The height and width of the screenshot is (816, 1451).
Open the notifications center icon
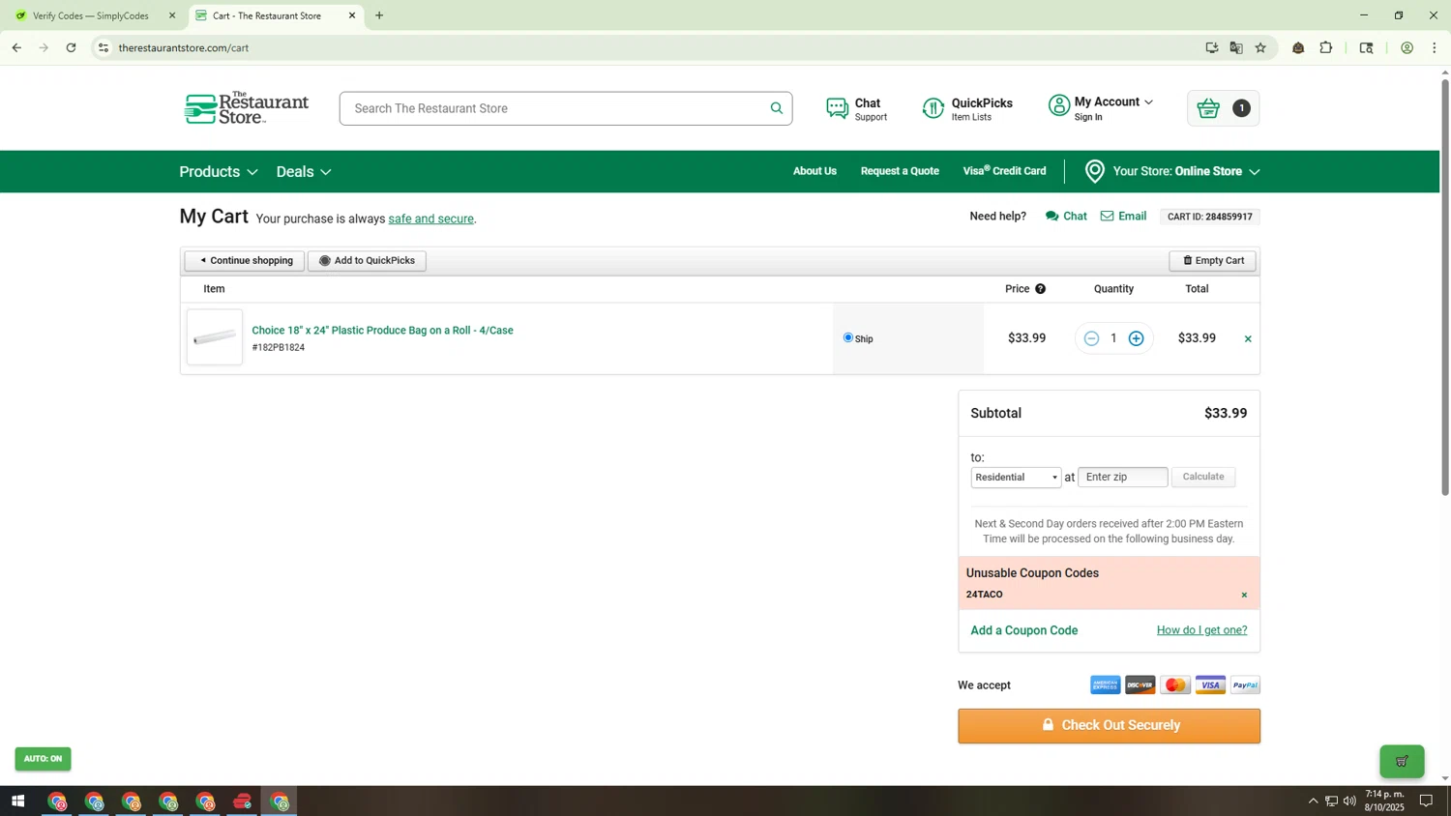pyautogui.click(x=1426, y=801)
